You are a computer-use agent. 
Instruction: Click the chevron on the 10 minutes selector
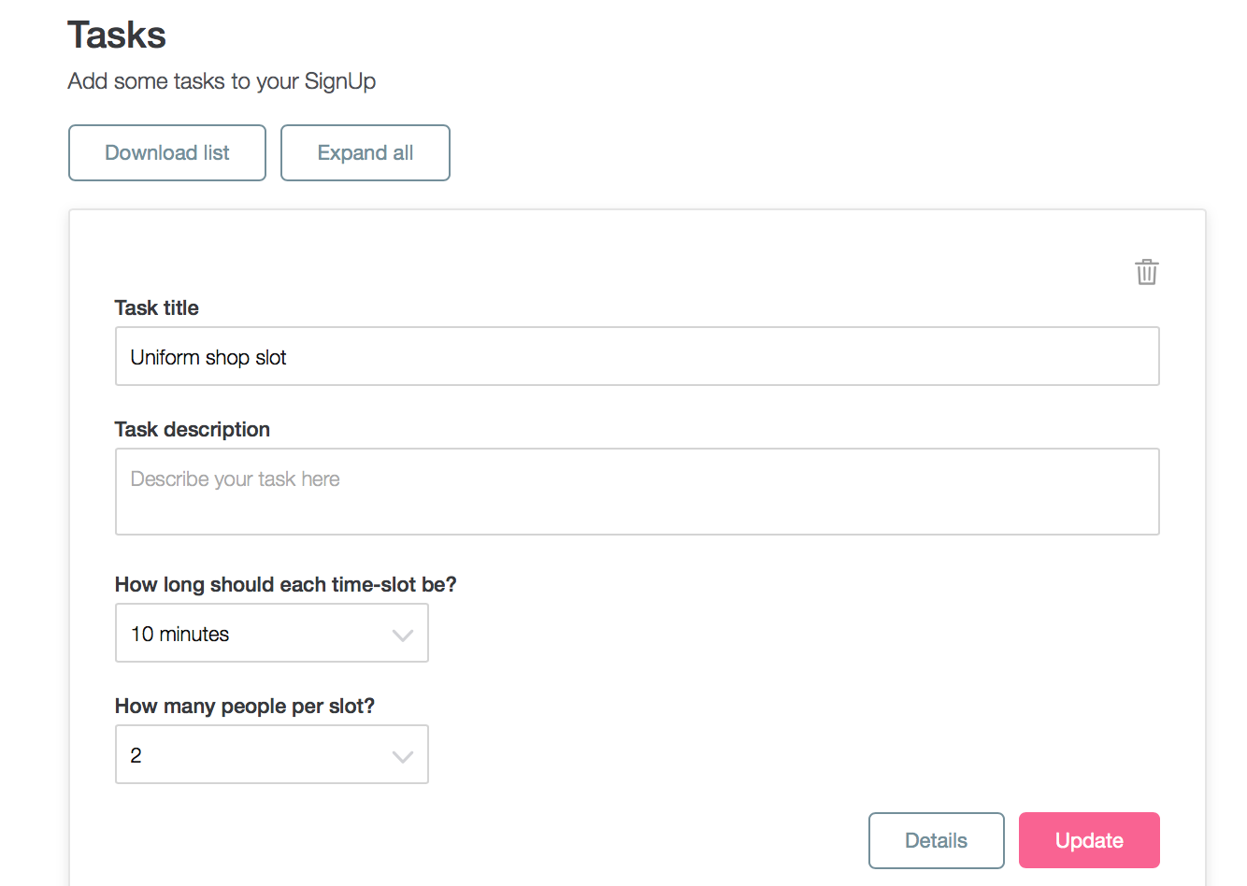(x=403, y=633)
